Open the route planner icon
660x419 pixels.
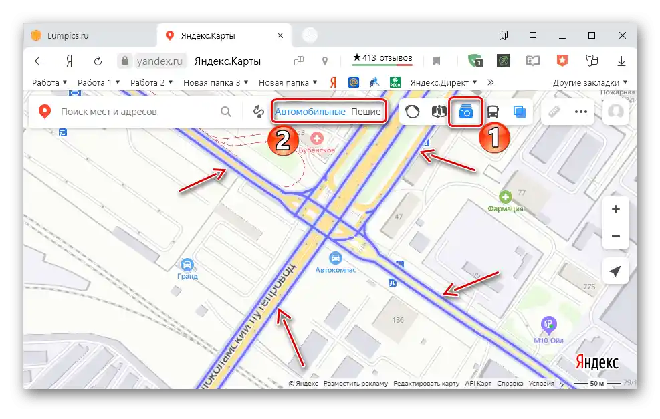(x=258, y=112)
